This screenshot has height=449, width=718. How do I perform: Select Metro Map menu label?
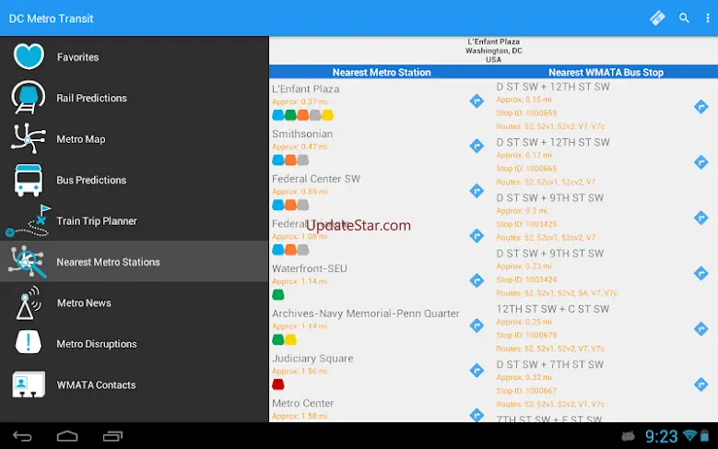click(81, 139)
